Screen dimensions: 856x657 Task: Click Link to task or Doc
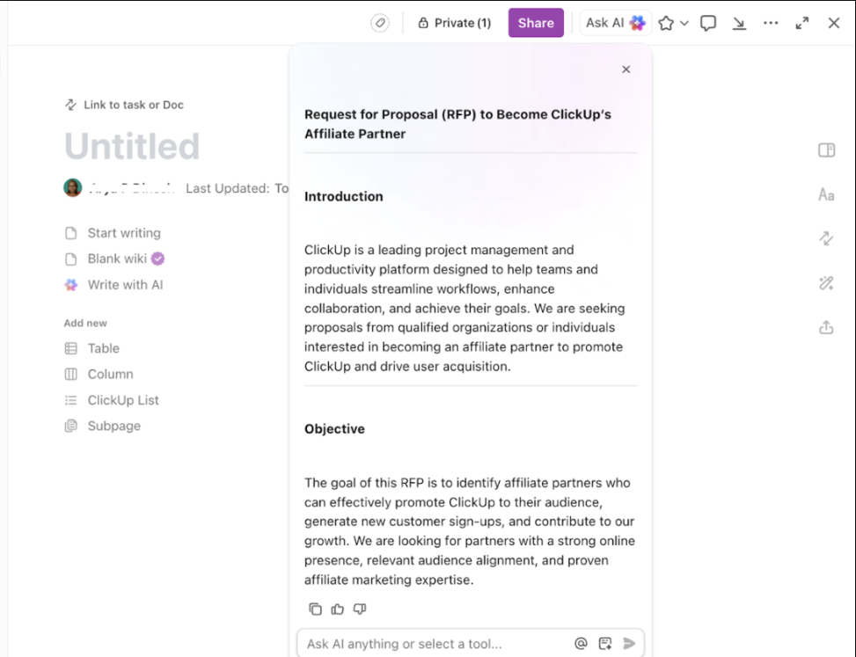123,105
